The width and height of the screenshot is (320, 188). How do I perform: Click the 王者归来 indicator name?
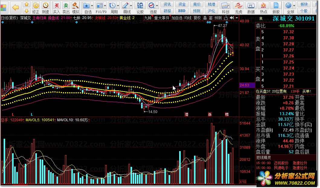40,18
